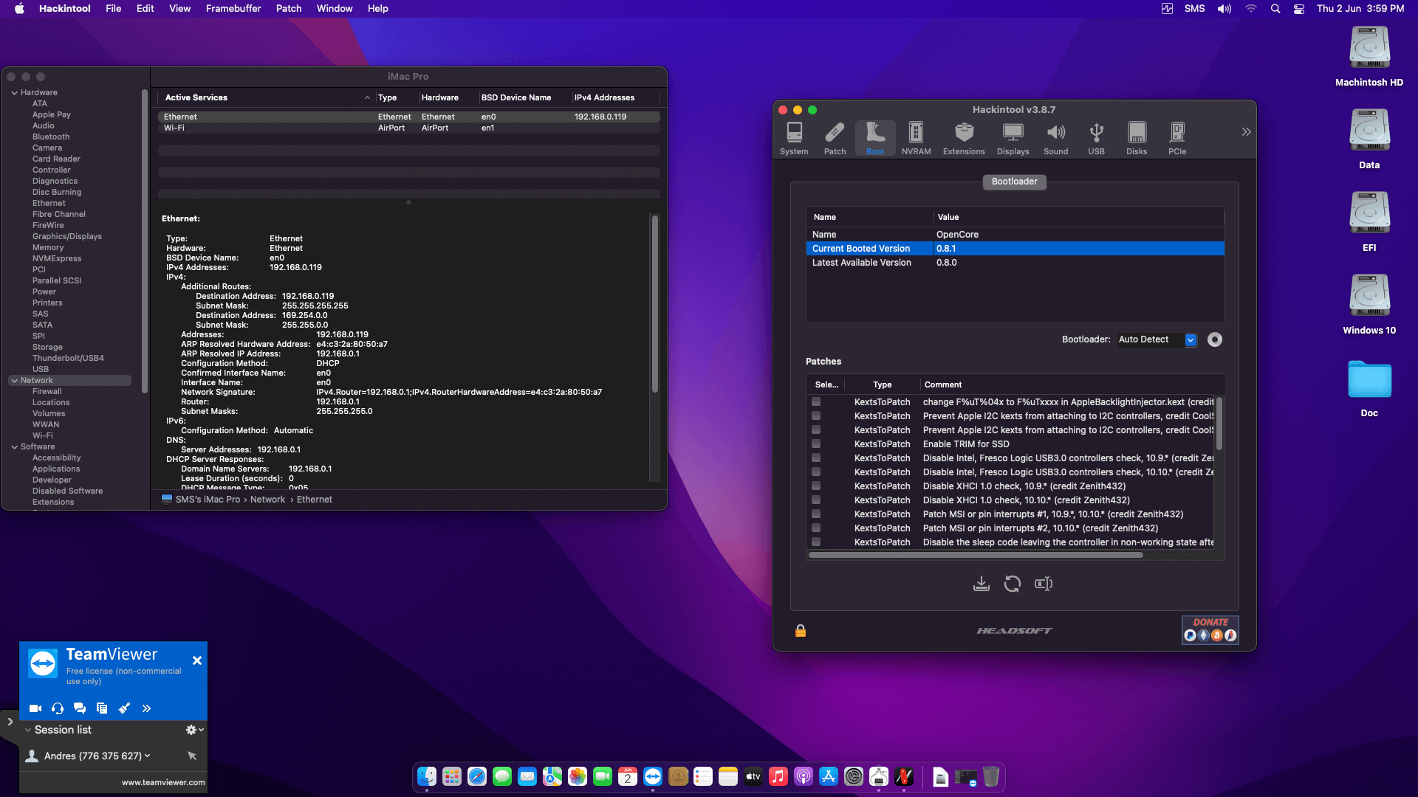Image resolution: width=1418 pixels, height=797 pixels.
Task: Click the Ethernet details vertical scrollbar
Action: (654, 304)
